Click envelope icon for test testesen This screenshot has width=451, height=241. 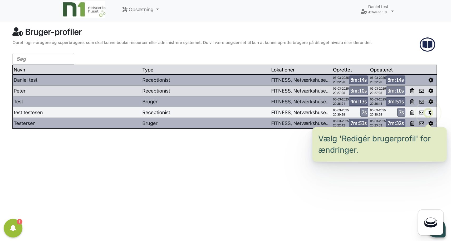coord(421,112)
